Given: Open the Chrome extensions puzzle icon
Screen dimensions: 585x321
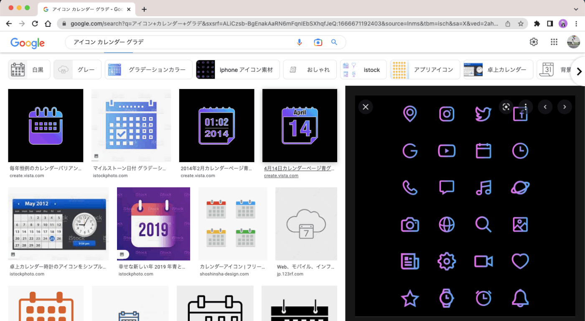Looking at the screenshot, I should point(537,24).
